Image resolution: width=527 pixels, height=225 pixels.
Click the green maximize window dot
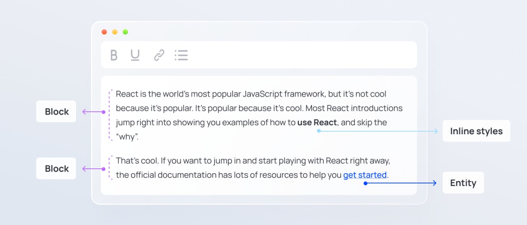click(126, 32)
